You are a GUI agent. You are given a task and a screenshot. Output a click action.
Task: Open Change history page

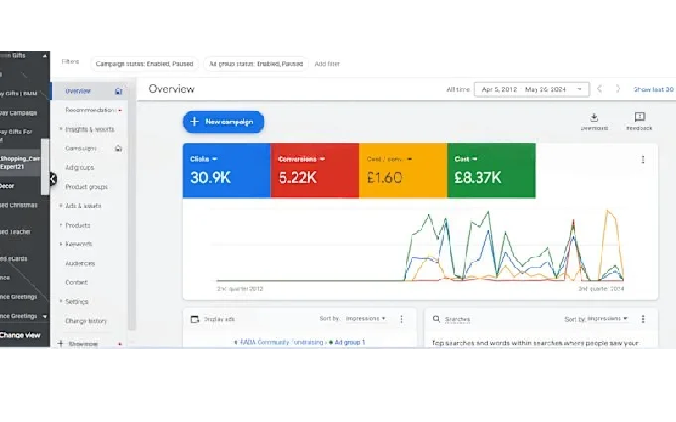[86, 321]
